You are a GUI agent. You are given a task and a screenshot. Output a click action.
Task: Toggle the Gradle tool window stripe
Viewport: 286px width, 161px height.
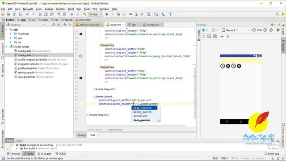click(283, 30)
